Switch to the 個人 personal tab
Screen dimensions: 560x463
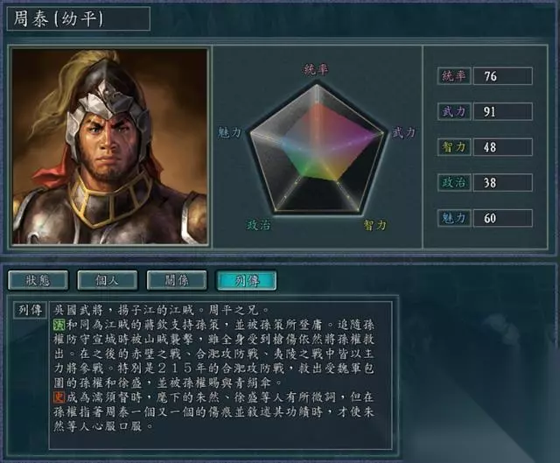107,280
